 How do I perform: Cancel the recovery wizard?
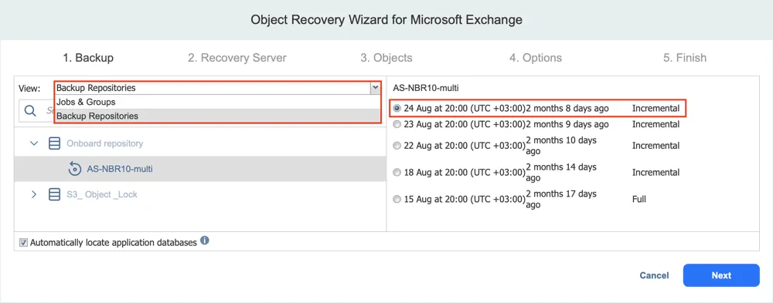coord(654,275)
